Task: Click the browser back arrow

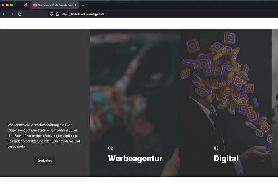Action: (4, 14)
